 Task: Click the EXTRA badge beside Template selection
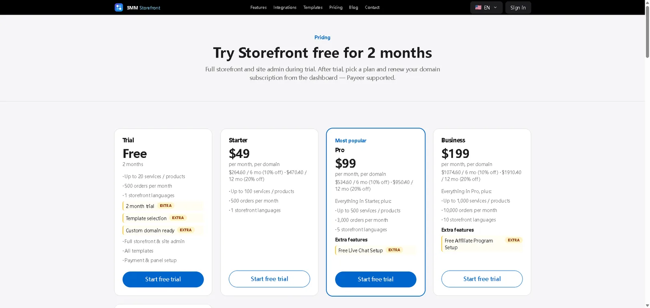(178, 218)
